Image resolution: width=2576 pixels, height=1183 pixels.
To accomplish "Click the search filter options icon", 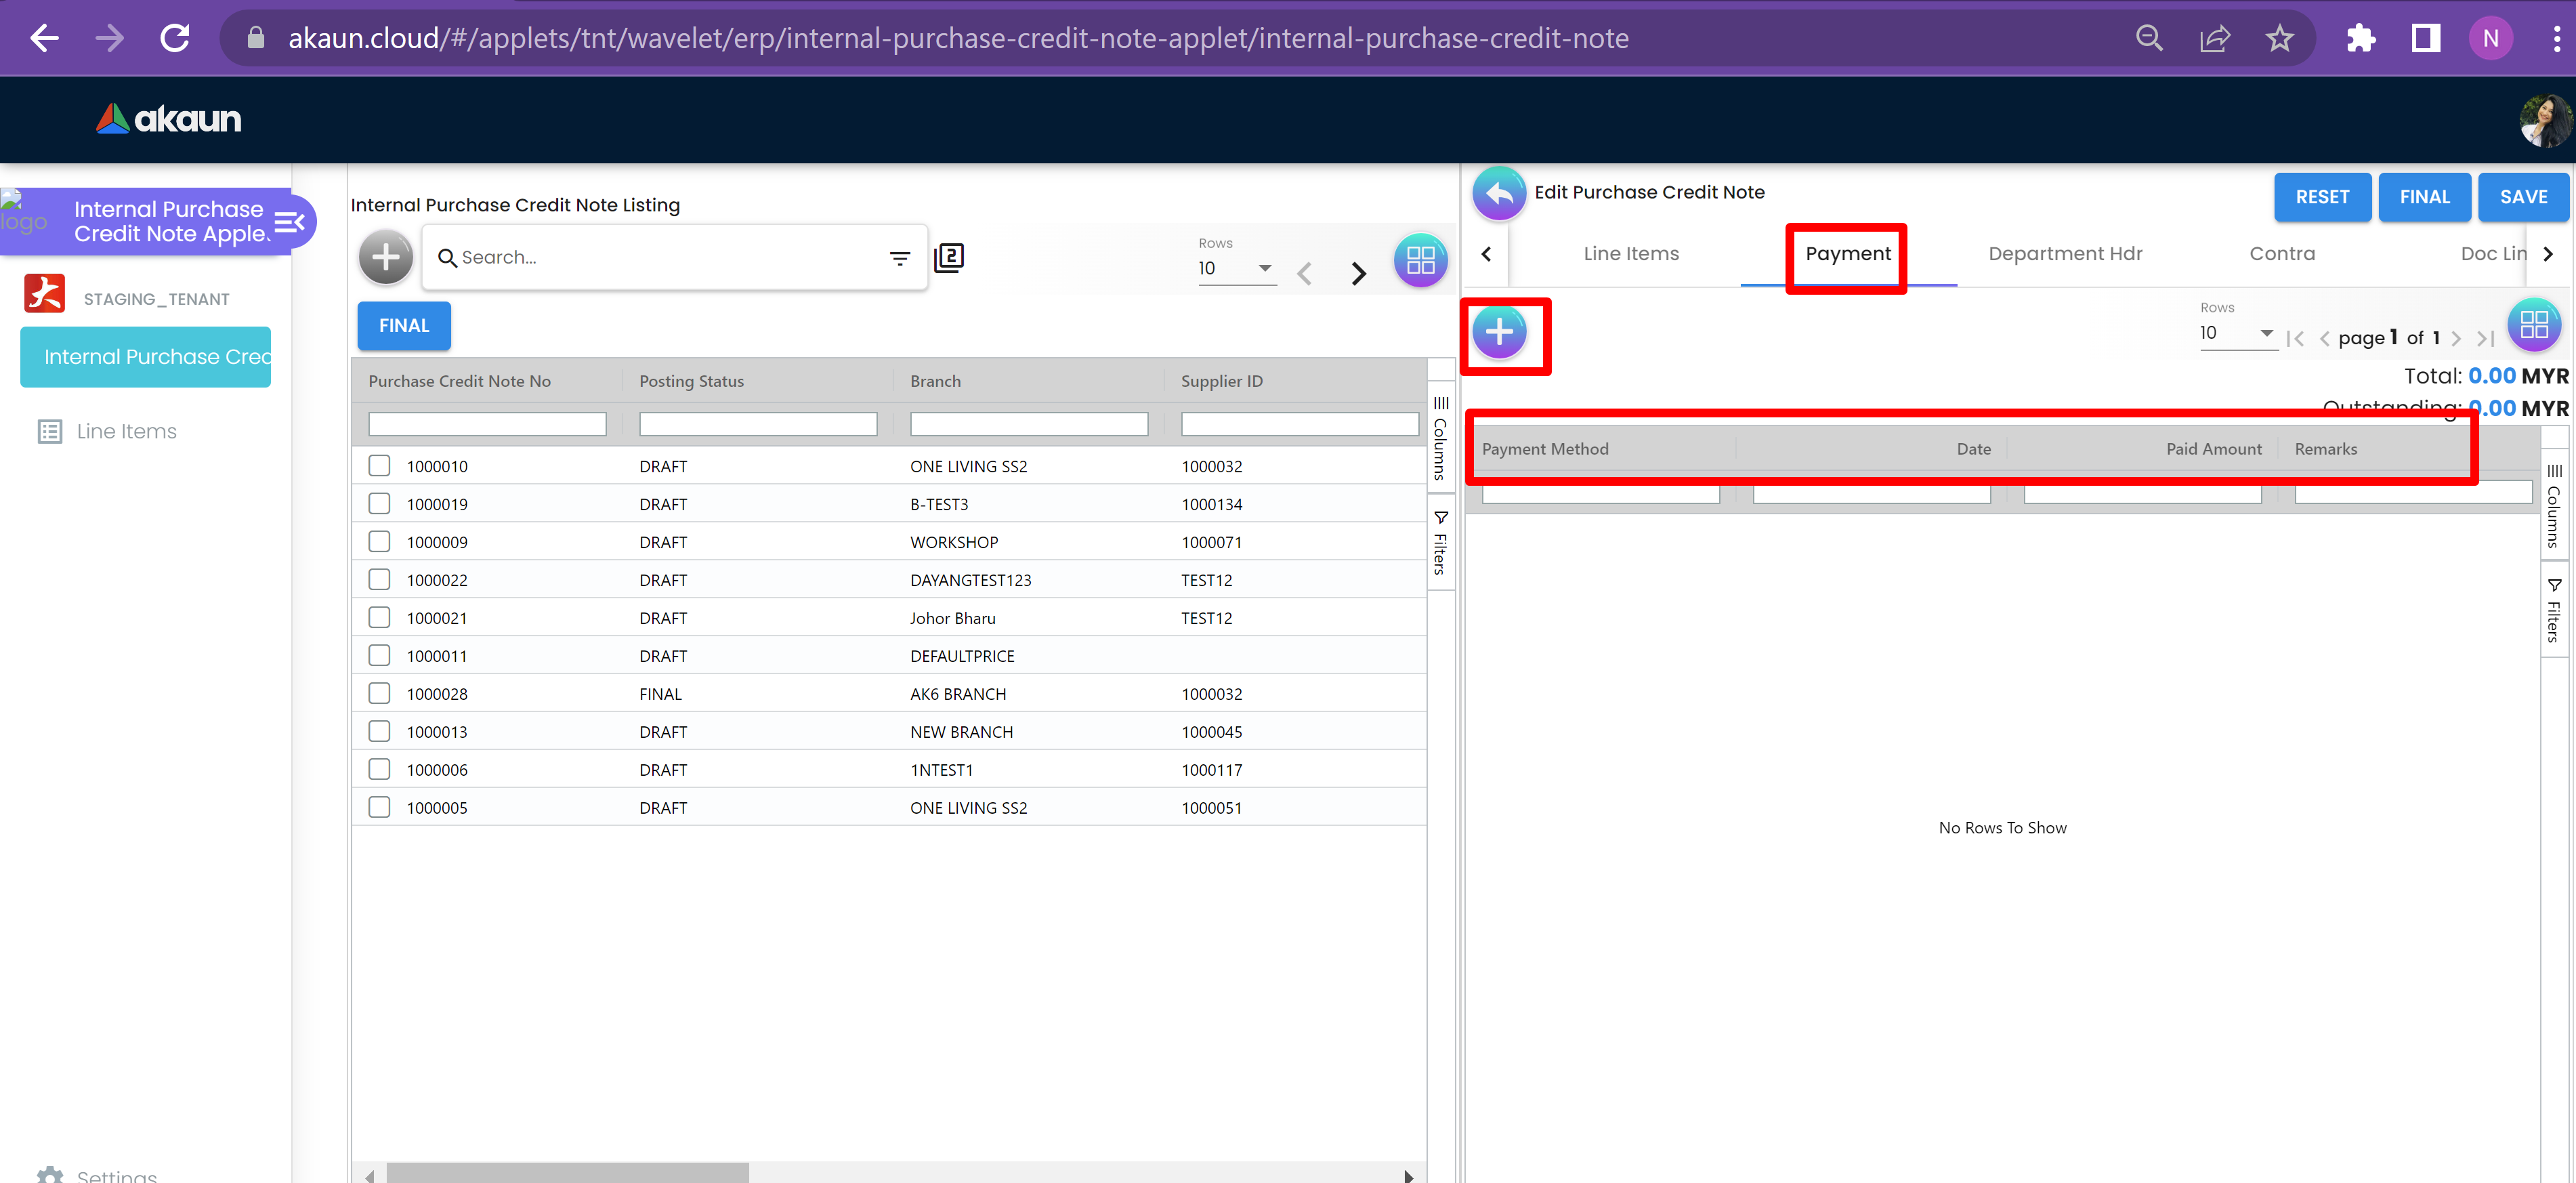I will 899,258.
